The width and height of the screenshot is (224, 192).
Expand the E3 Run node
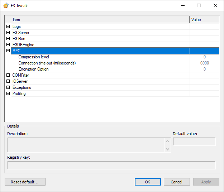click(8, 39)
